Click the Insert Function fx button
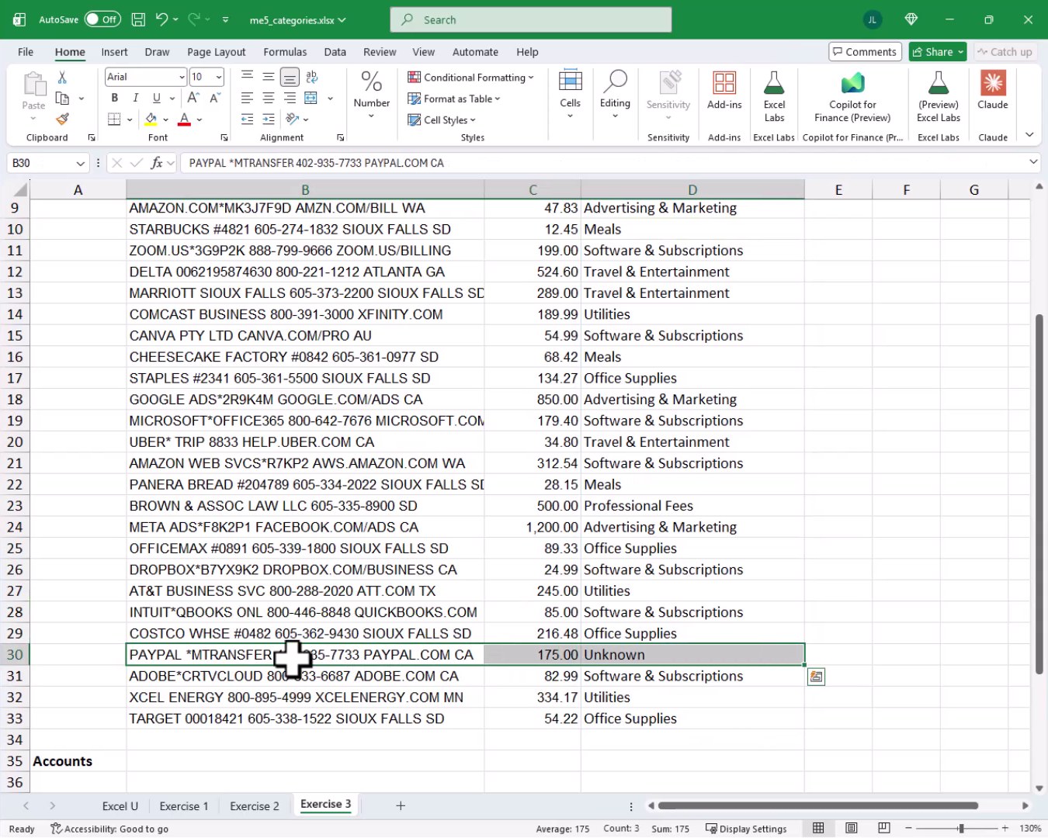Image resolution: width=1048 pixels, height=838 pixels. [x=157, y=163]
